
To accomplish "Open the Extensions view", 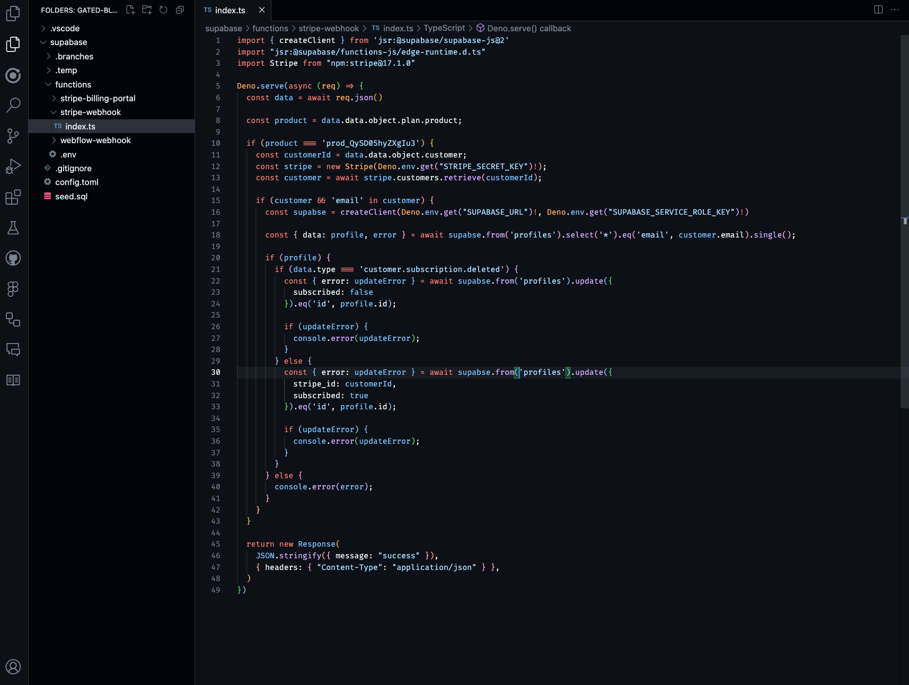I will [13, 197].
